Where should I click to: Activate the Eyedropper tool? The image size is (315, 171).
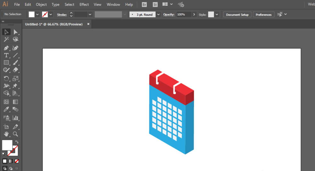click(x=6, y=109)
